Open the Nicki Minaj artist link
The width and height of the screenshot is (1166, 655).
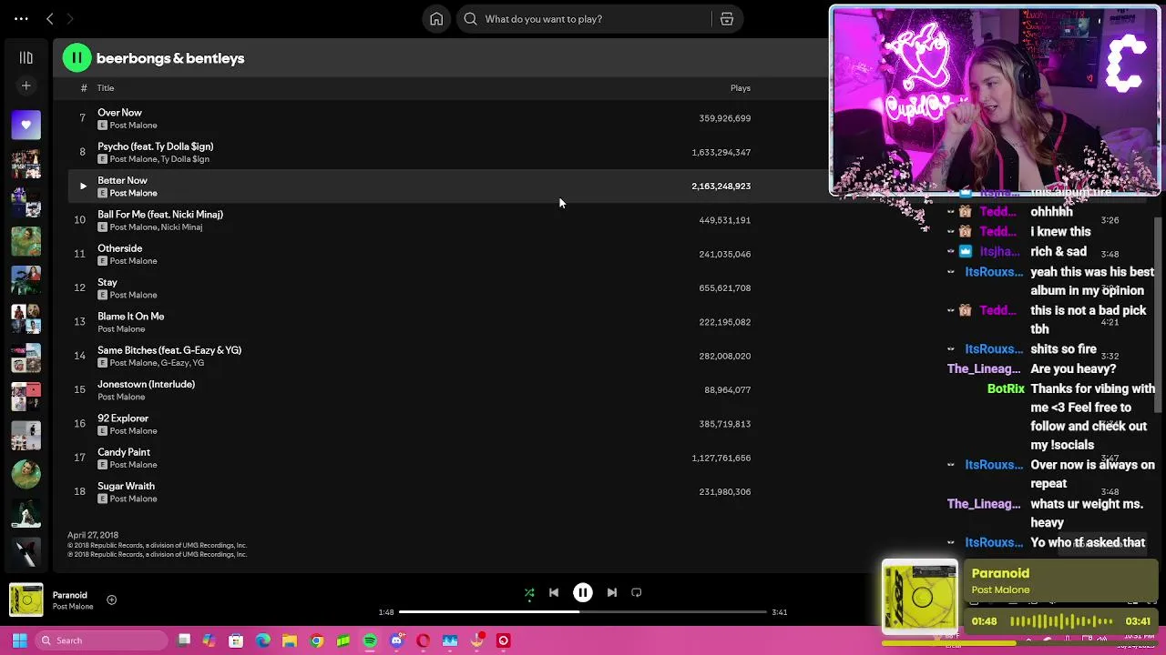click(181, 227)
